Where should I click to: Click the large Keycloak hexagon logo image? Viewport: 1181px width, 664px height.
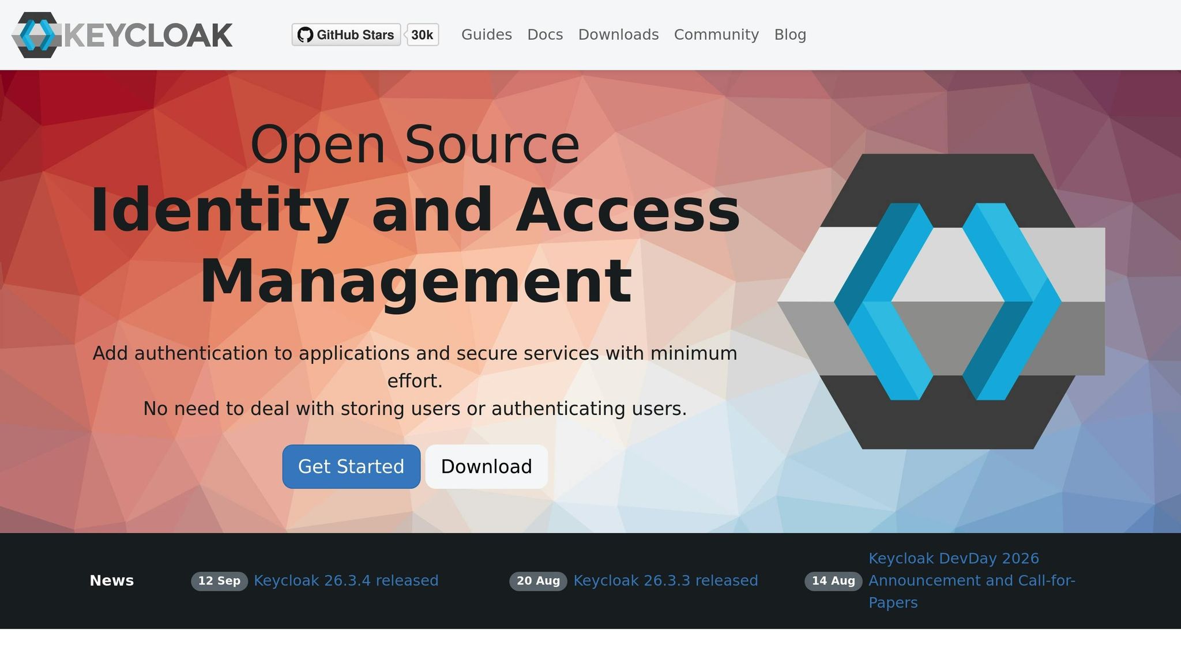941,301
